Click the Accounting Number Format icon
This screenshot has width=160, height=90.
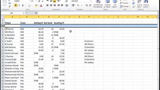pos(73,5)
